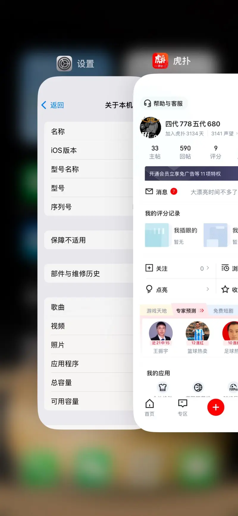The width and height of the screenshot is (238, 516).
Task: Tap 型号 row in Settings
Action: [89, 188]
